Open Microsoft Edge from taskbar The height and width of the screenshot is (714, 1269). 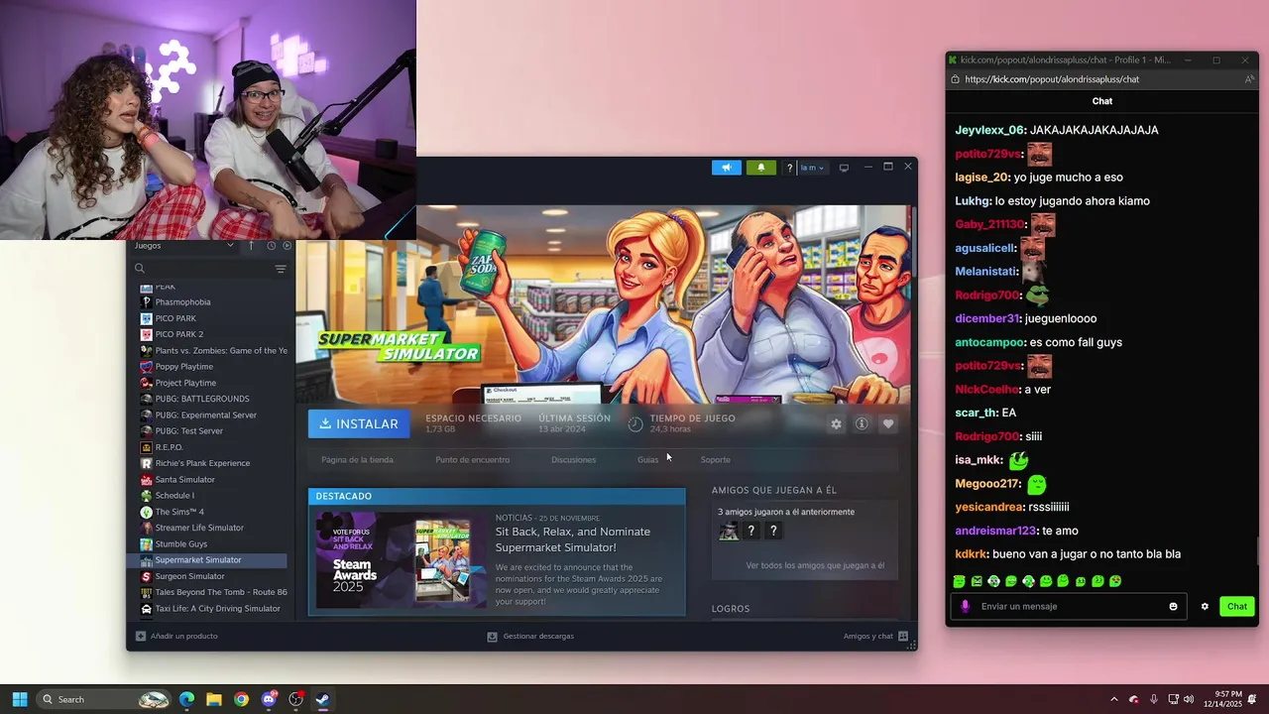click(186, 699)
